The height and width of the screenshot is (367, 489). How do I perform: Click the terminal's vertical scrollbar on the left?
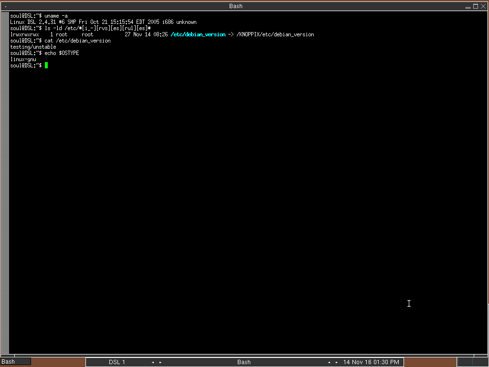(5, 183)
